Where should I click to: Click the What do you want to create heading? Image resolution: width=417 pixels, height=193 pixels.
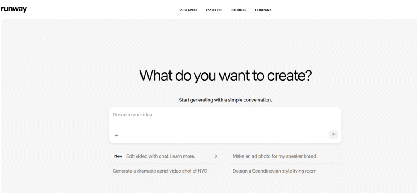click(225, 76)
